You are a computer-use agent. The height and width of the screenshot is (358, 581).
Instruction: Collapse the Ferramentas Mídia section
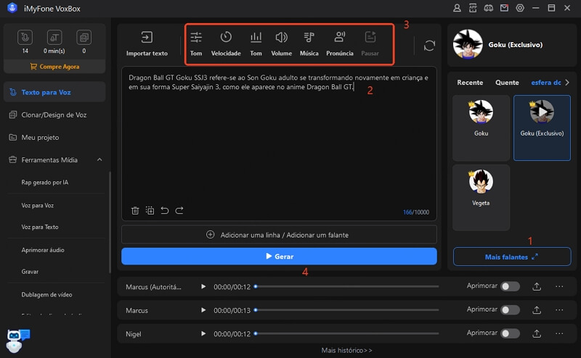click(x=99, y=159)
